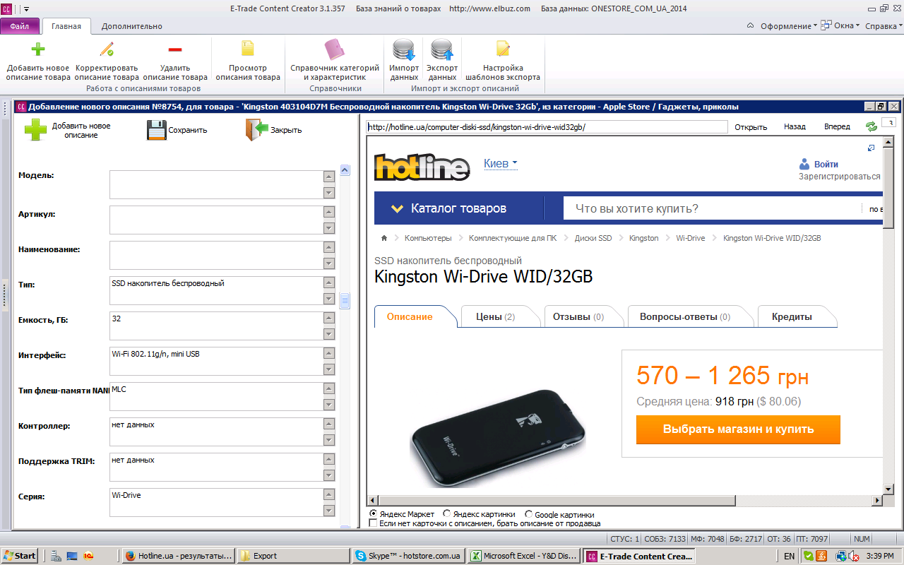This screenshot has width=904, height=565.
Task: Open the categories and characteristics reference book
Action: (335, 49)
